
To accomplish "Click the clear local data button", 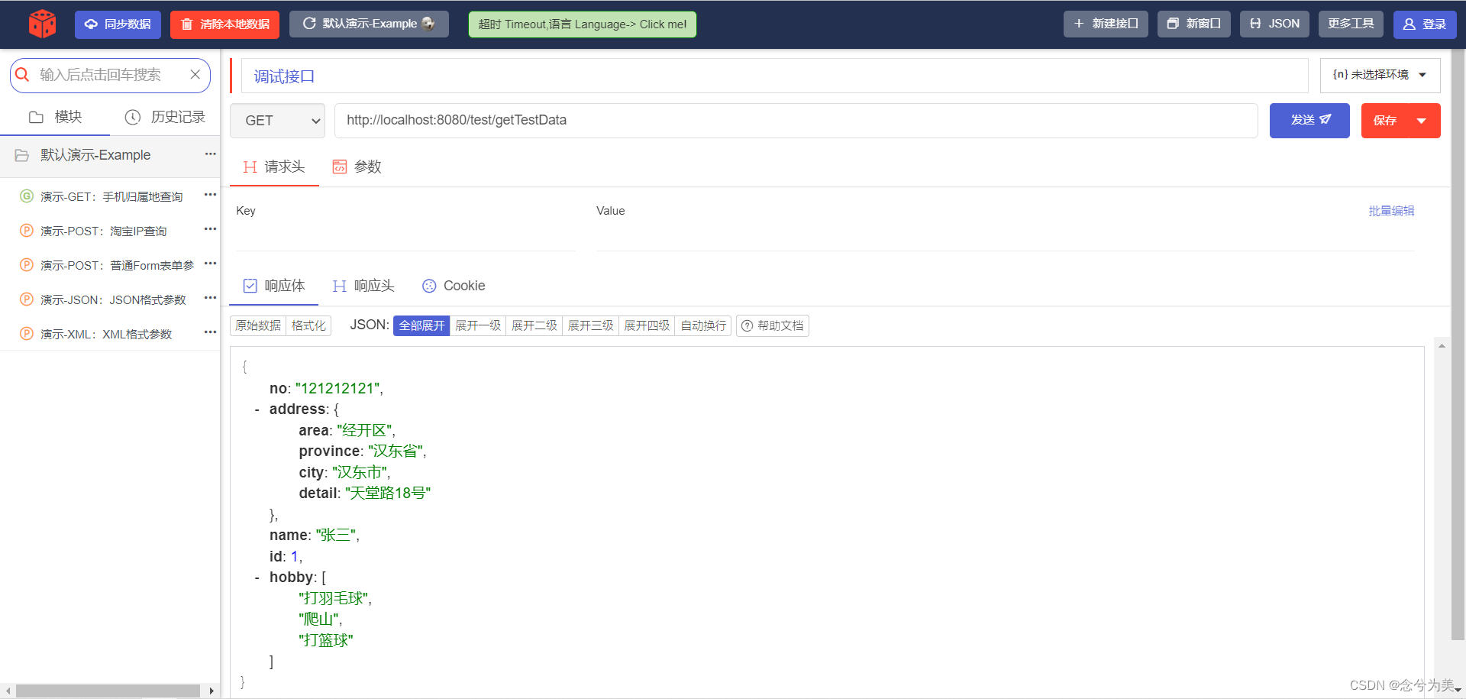I will [x=224, y=24].
